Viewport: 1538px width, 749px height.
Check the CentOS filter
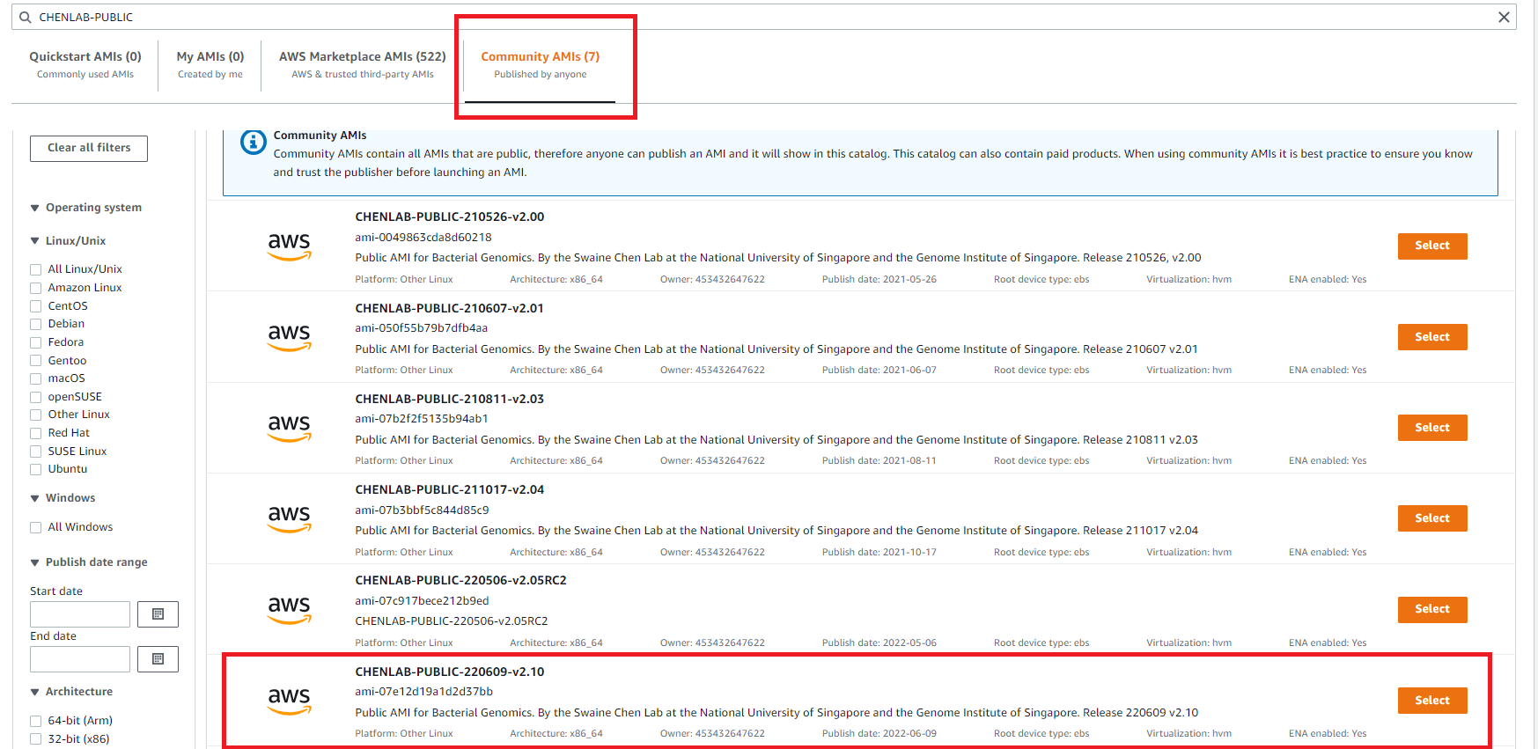tap(36, 306)
